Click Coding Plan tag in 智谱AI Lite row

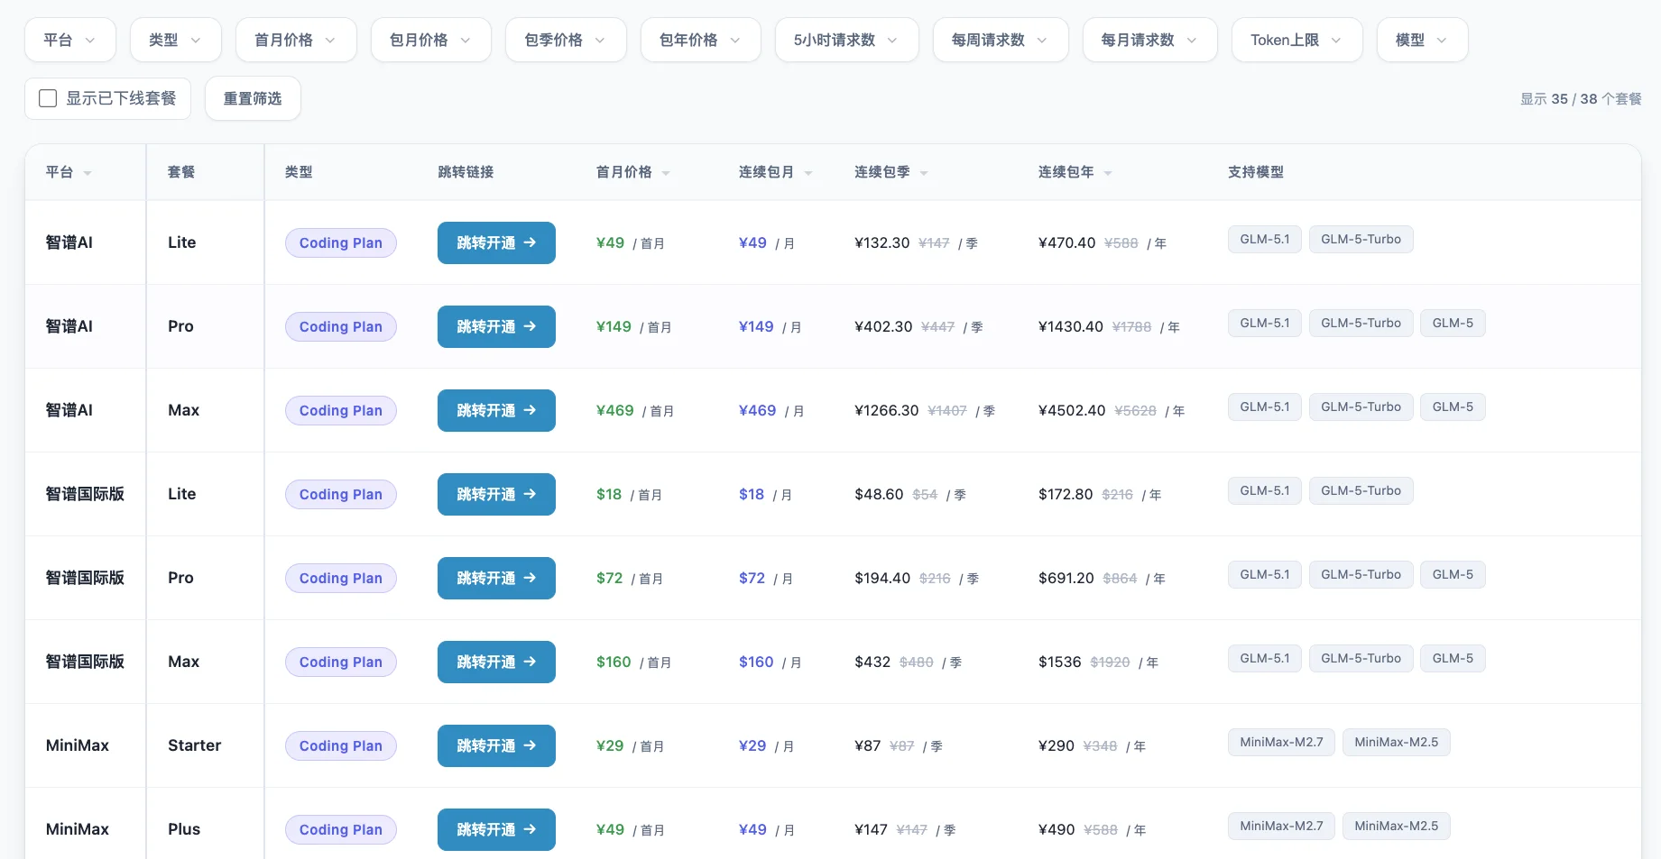[x=341, y=242]
